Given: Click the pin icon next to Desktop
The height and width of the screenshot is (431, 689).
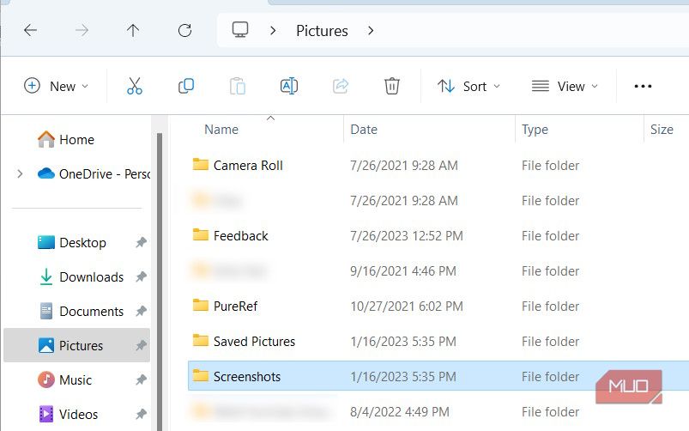Looking at the screenshot, I should pos(141,242).
